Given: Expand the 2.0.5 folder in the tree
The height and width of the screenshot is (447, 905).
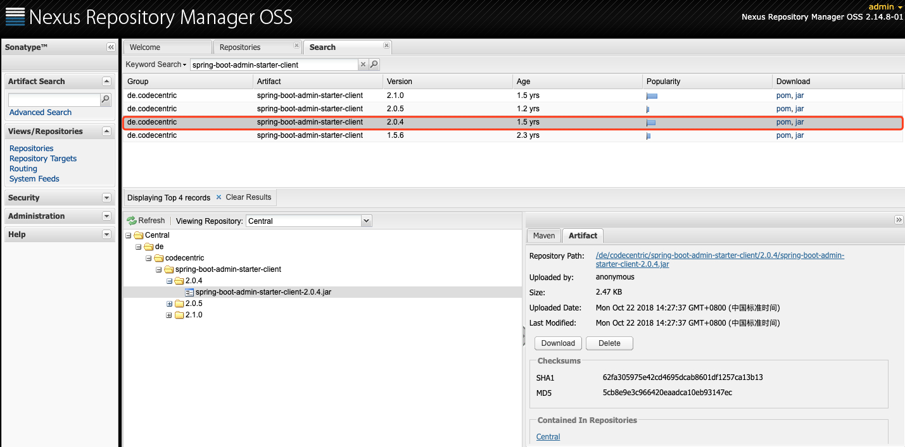Looking at the screenshot, I should 168,303.
